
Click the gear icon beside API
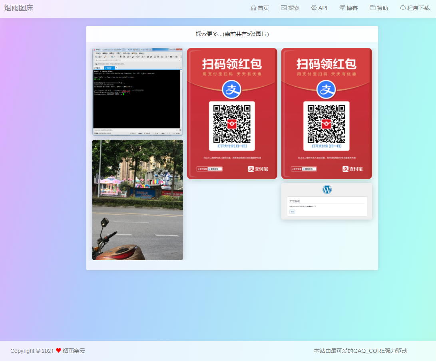coord(314,8)
